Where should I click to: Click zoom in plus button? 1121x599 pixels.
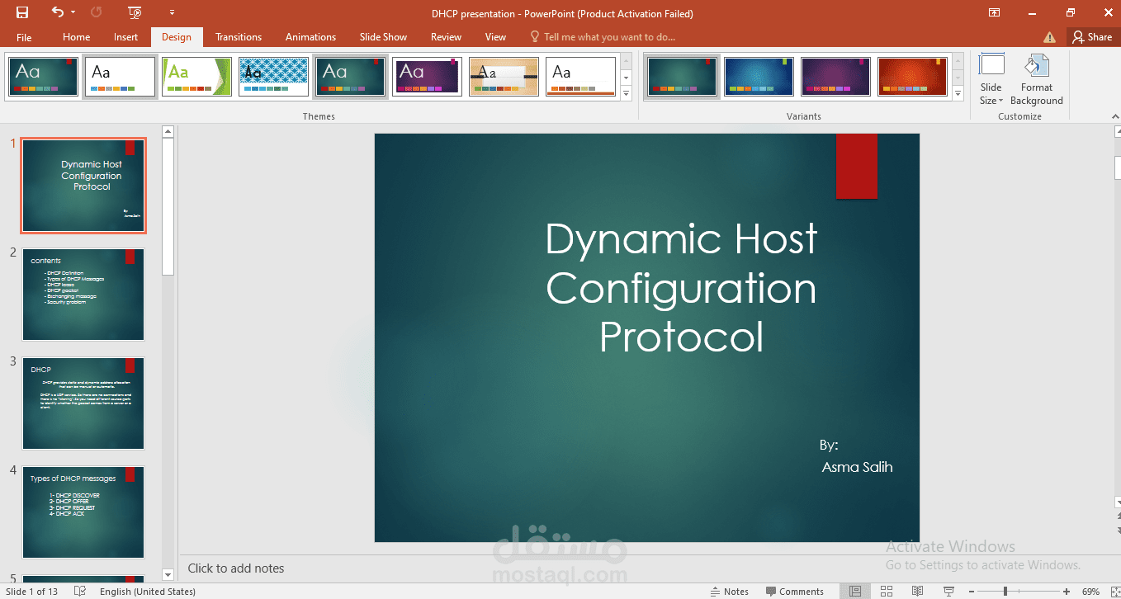[1067, 592]
